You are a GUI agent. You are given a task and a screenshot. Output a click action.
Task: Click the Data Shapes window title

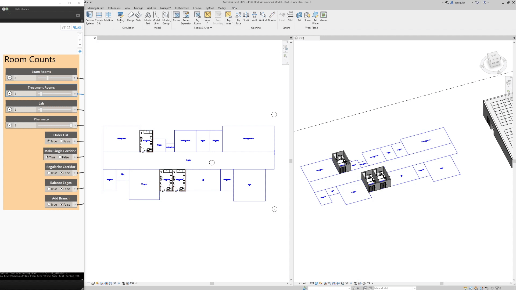[x=21, y=9]
